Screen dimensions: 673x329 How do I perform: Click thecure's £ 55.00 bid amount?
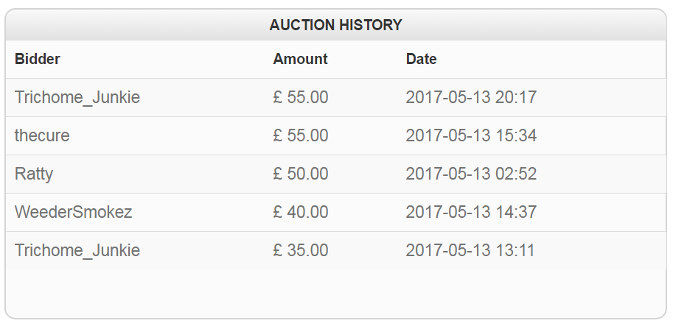[x=300, y=135]
